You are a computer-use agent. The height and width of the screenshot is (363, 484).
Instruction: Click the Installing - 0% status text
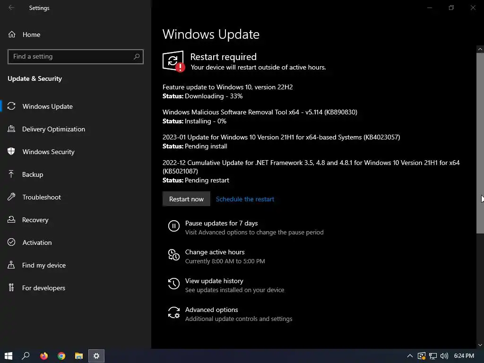click(206, 121)
